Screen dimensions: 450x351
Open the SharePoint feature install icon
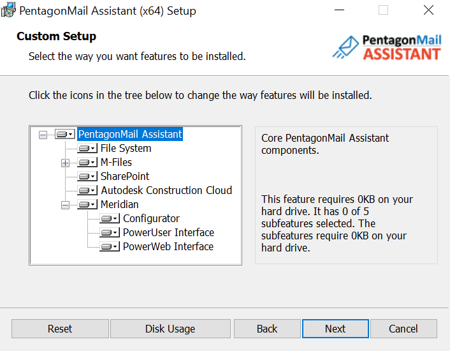pyautogui.click(x=87, y=176)
